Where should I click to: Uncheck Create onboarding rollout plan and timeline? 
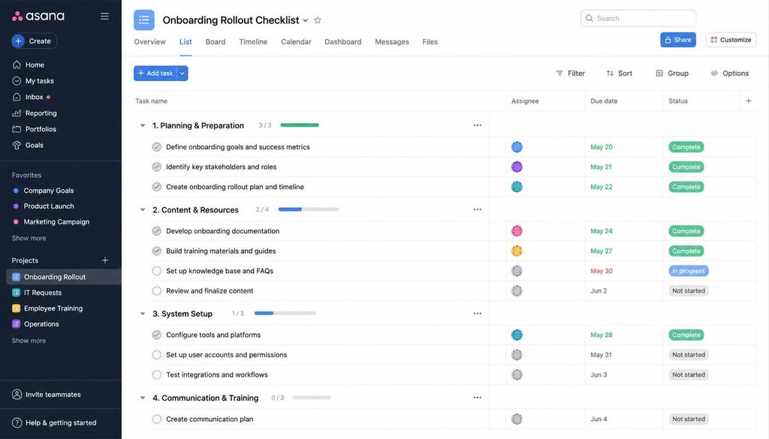pos(156,187)
